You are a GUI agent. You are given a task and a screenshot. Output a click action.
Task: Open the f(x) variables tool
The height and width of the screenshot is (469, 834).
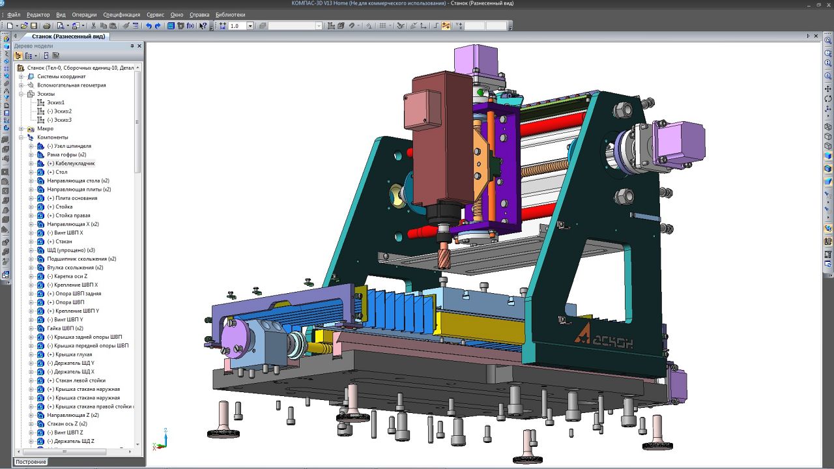click(x=190, y=26)
